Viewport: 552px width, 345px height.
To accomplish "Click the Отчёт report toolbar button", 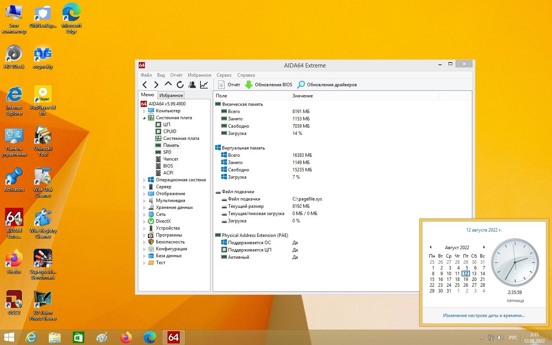I will (x=229, y=85).
